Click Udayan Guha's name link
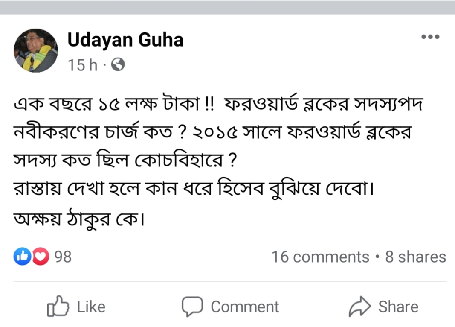 point(125,39)
